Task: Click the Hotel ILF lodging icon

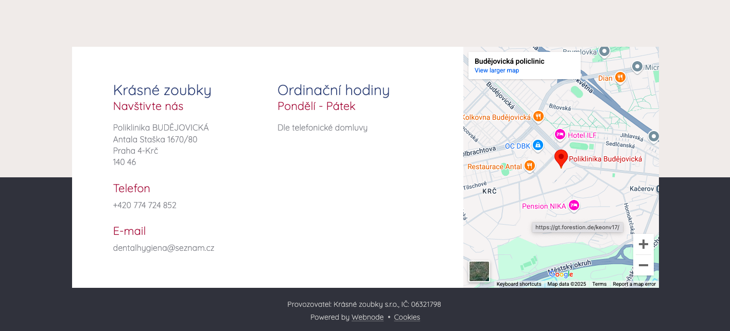Action: (560, 135)
